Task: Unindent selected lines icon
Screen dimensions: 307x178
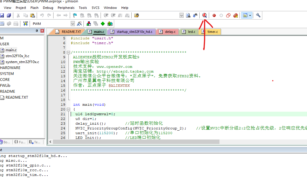Action: click(113, 15)
